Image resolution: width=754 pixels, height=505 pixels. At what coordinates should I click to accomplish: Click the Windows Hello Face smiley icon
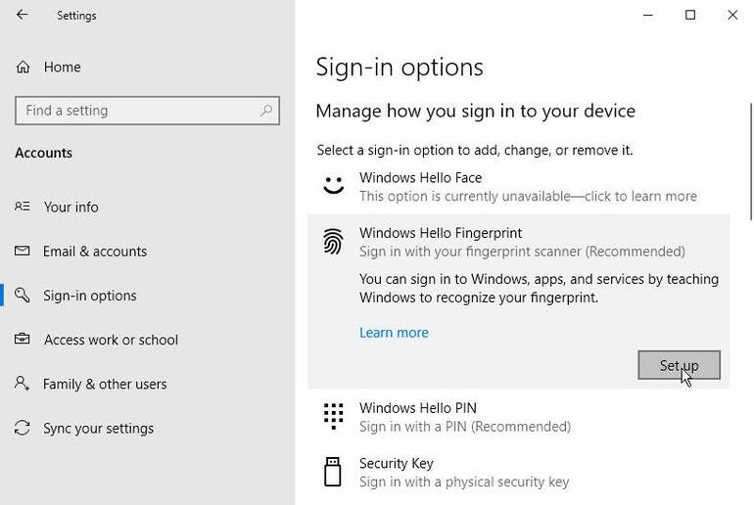pyautogui.click(x=334, y=184)
